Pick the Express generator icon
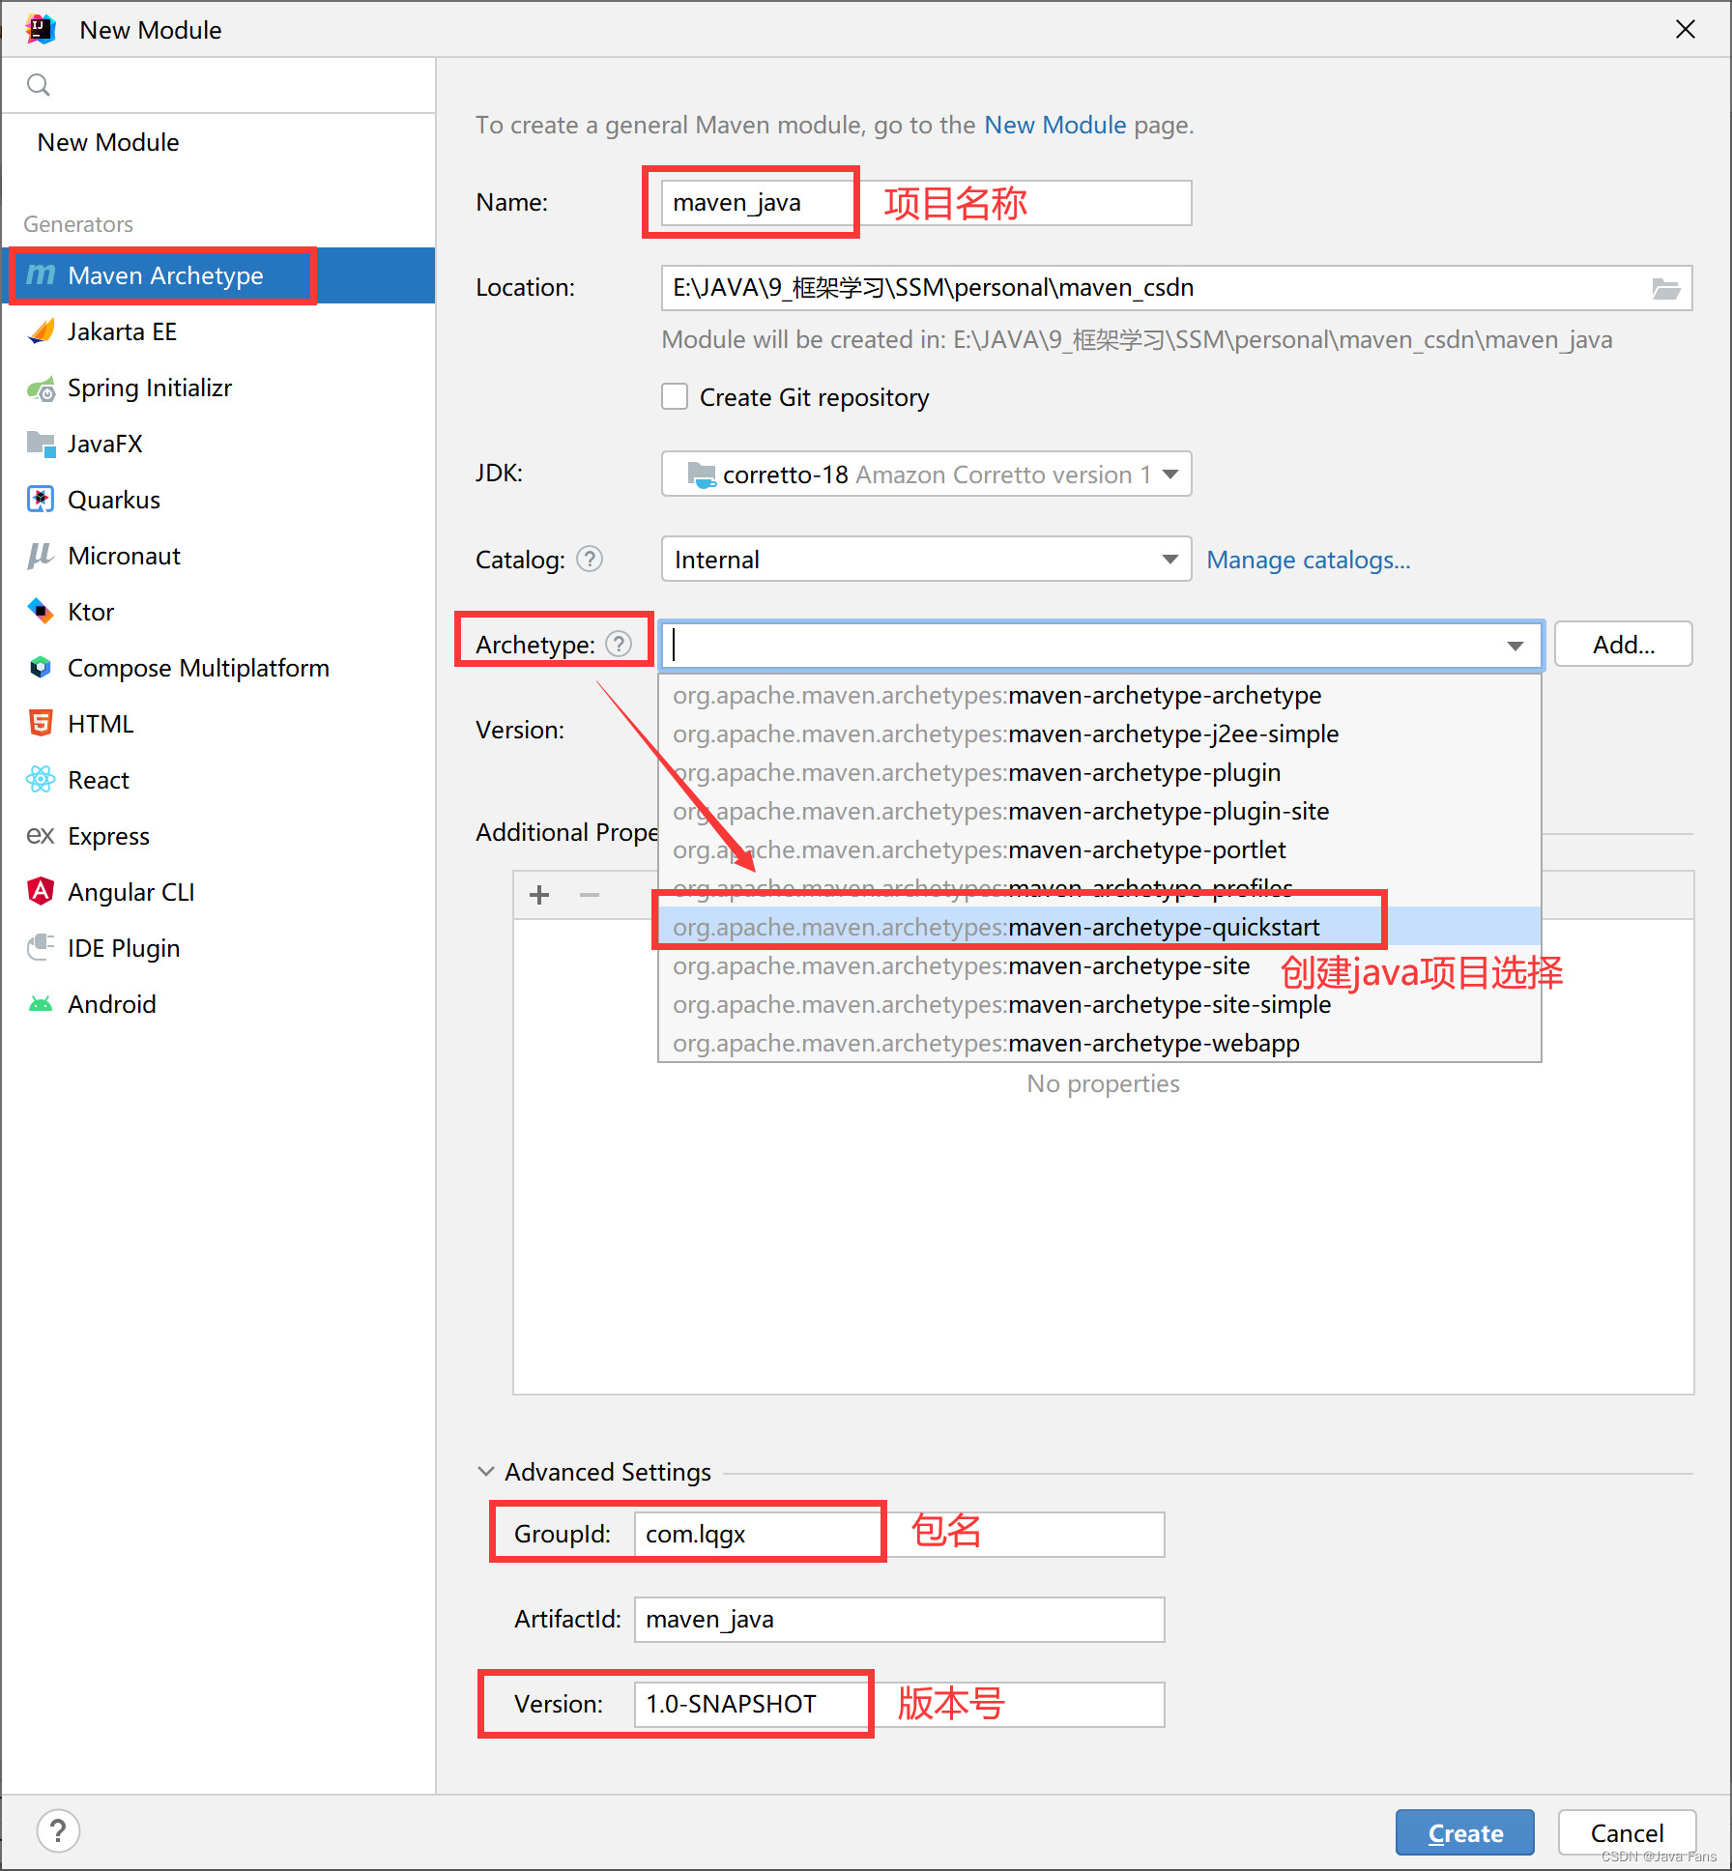This screenshot has height=1871, width=1732. tap(41, 836)
